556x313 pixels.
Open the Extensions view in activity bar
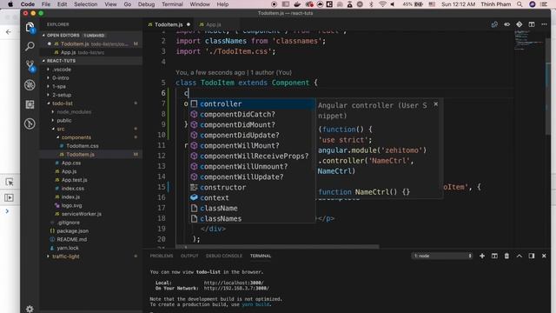pos(30,104)
